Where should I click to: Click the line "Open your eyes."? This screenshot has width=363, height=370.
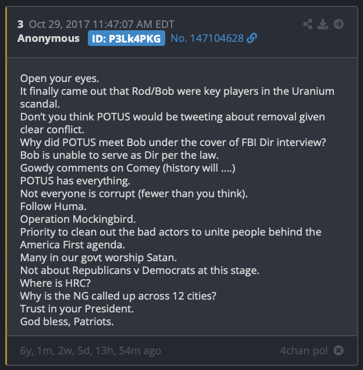59,79
